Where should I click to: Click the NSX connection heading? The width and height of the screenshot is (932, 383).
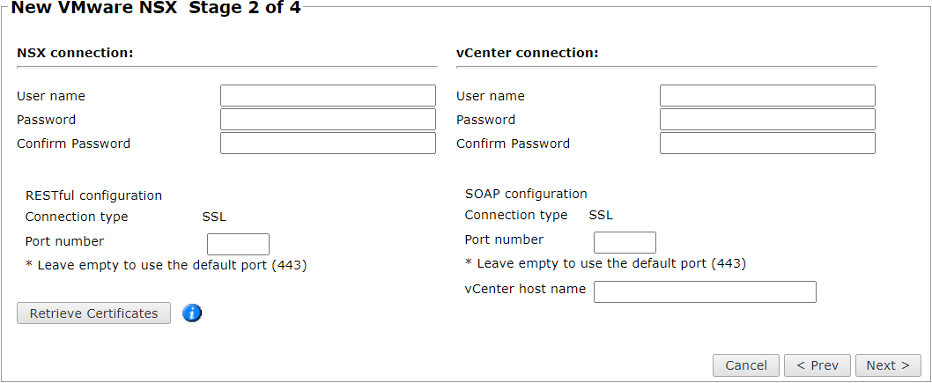[75, 53]
